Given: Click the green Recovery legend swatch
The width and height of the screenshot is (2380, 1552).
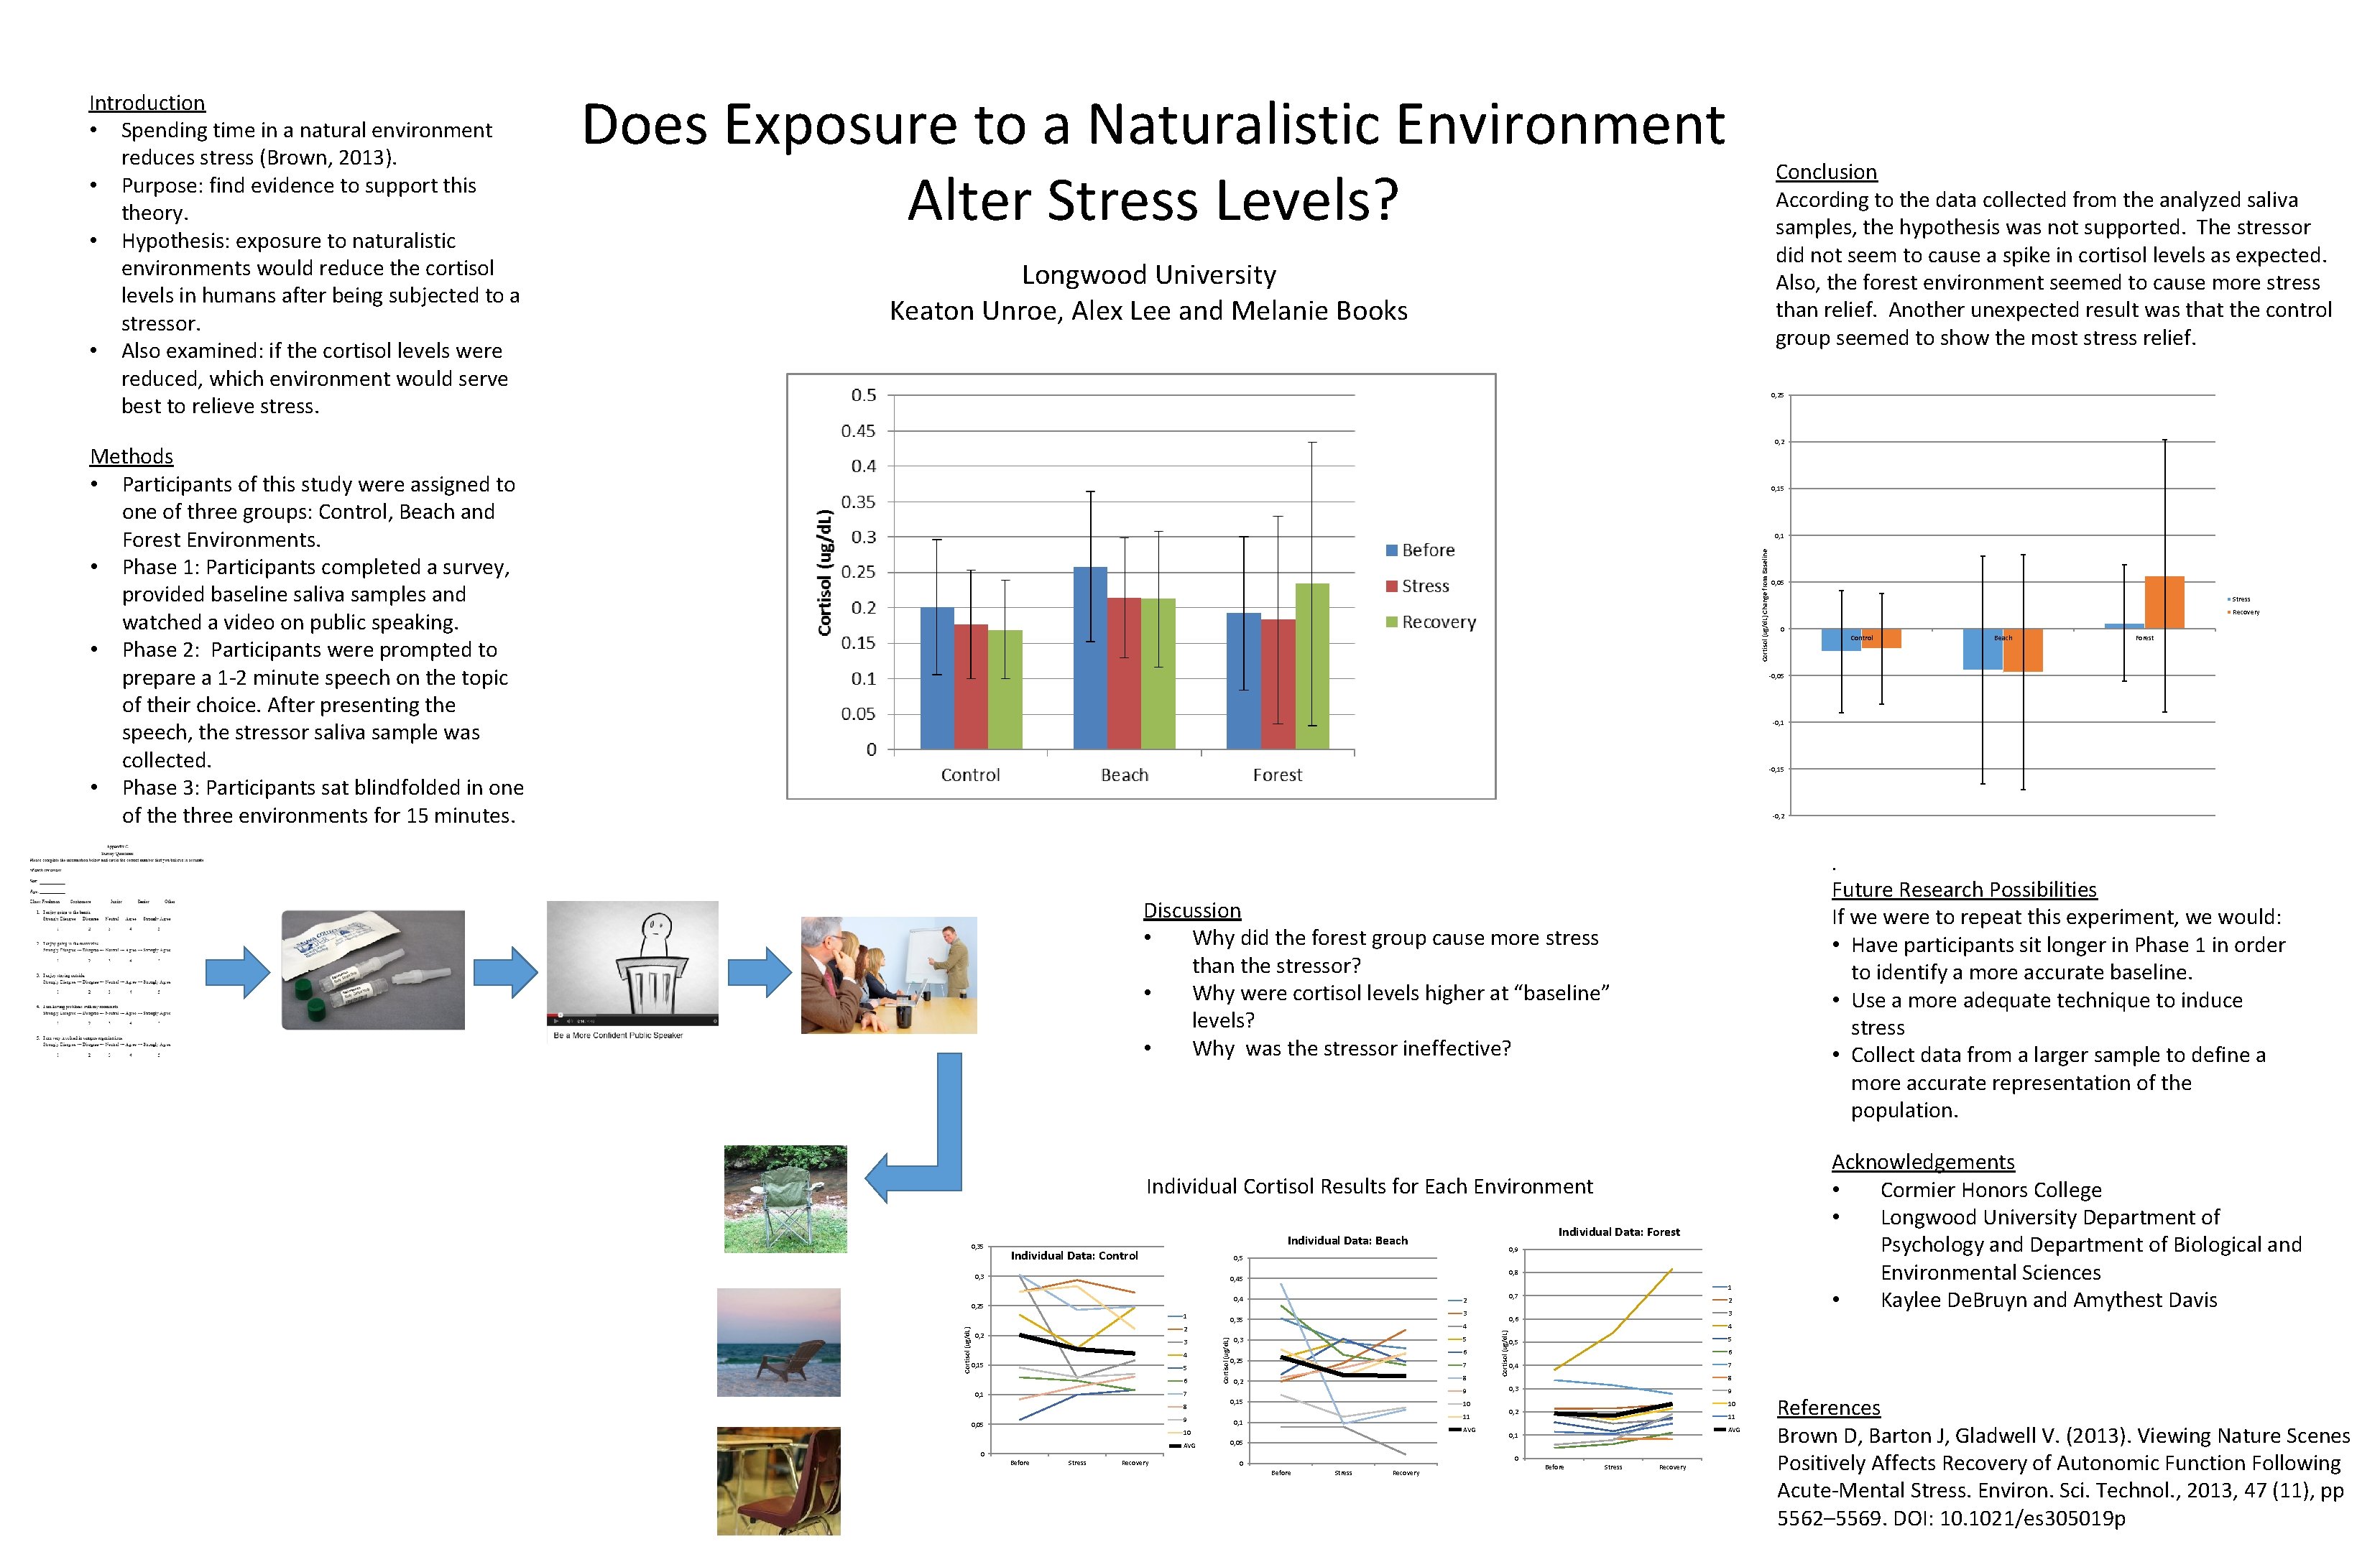Looking at the screenshot, I should (1391, 622).
